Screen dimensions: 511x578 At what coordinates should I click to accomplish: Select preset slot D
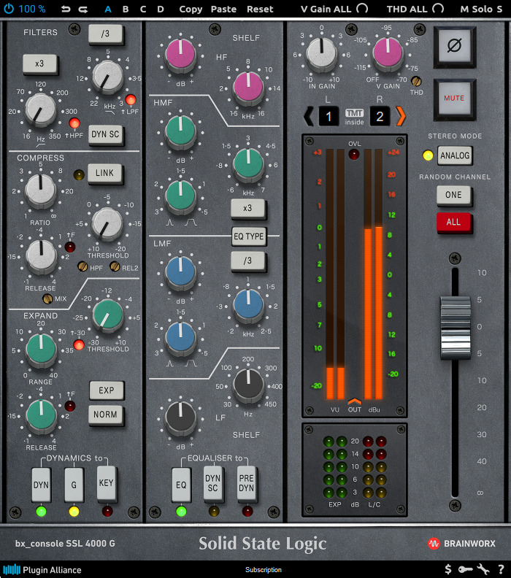click(x=161, y=9)
